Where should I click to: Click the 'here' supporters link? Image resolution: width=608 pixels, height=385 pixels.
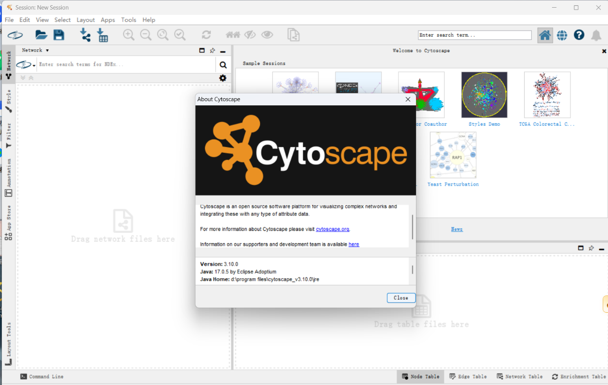[x=354, y=244]
